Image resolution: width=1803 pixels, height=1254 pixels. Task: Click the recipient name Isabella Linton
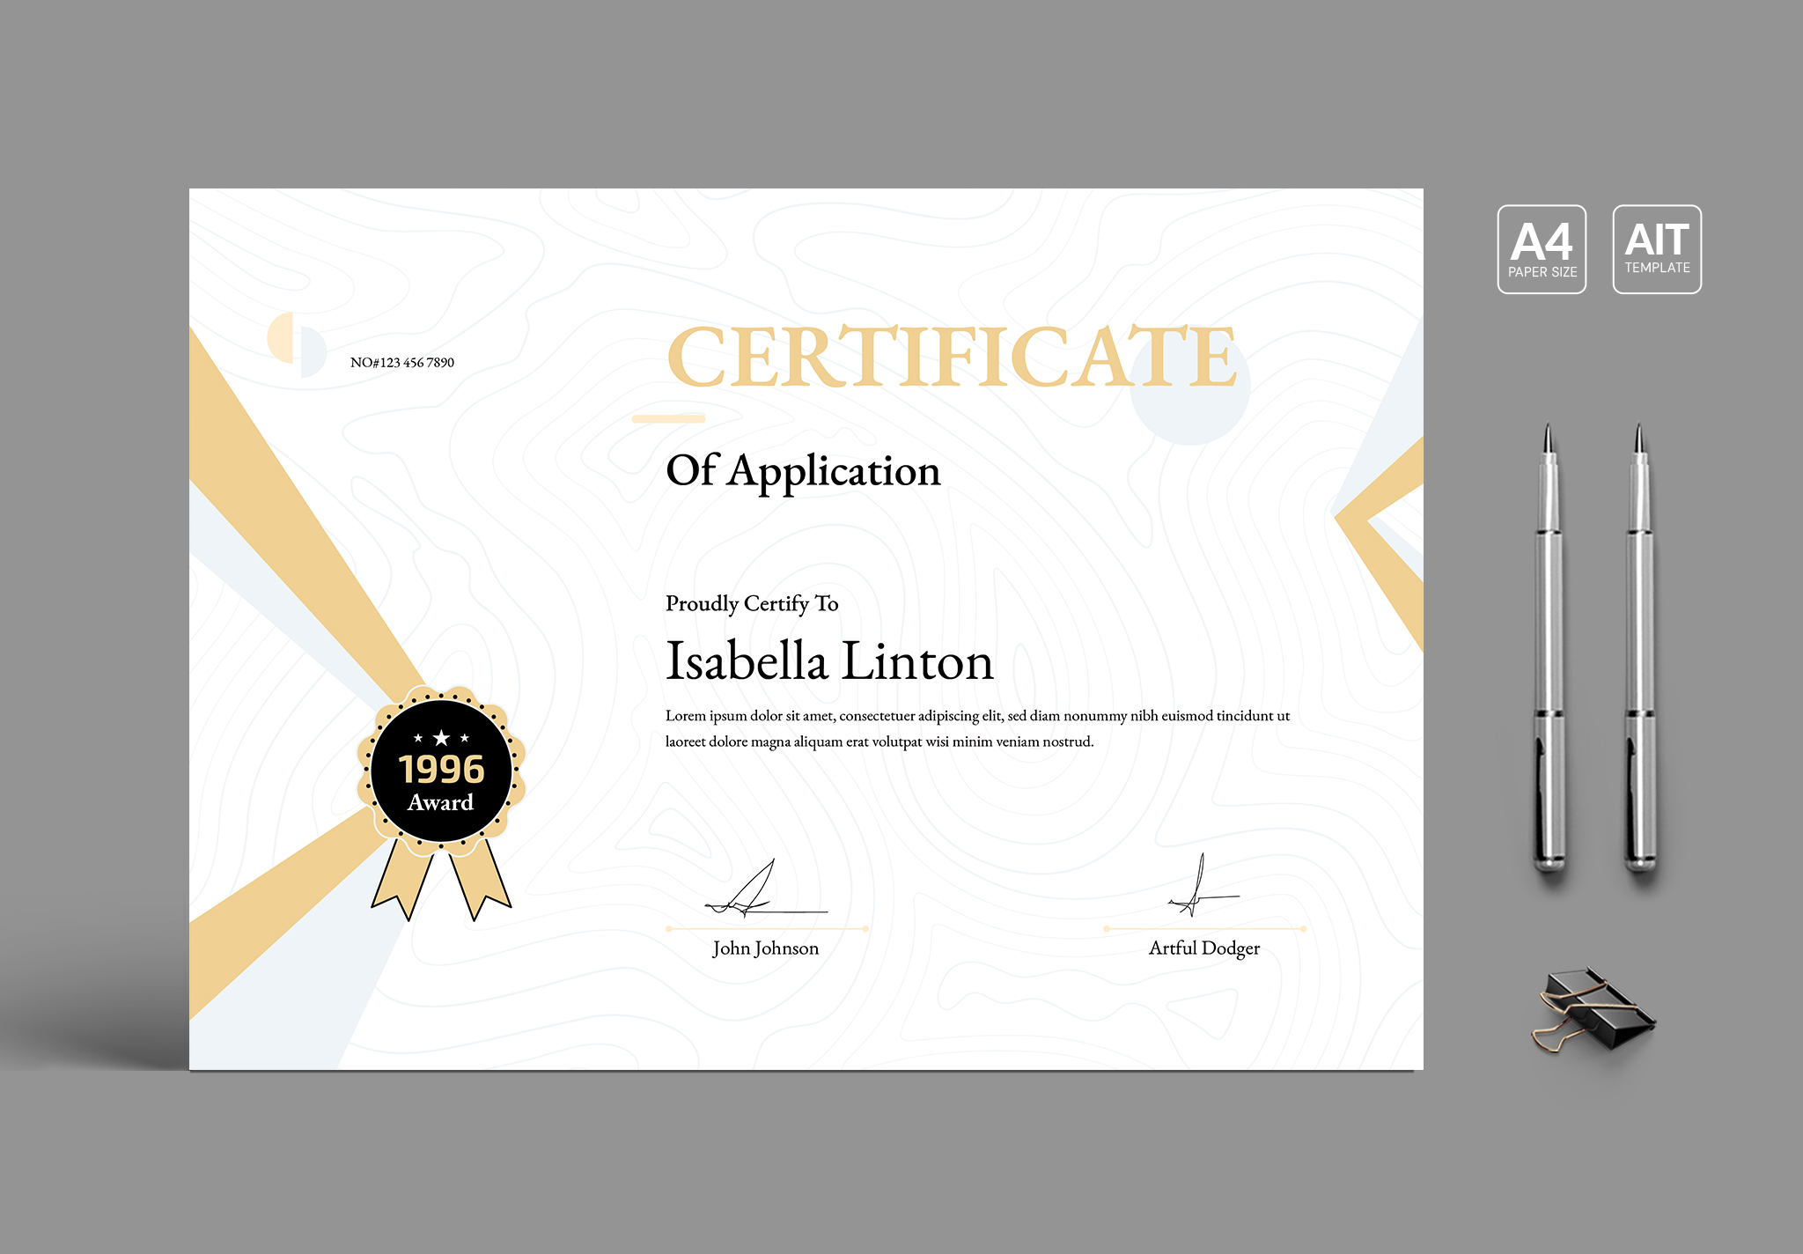point(829,661)
